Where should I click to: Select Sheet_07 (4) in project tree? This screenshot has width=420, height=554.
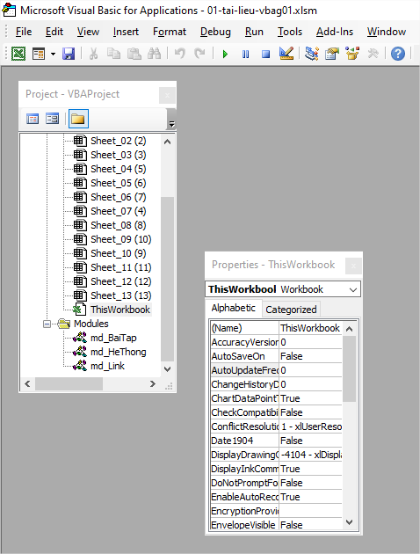pos(119,211)
